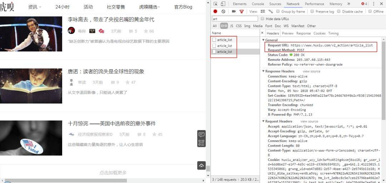Image resolution: width=386 pixels, height=183 pixels.
Task: Open the Preview tab of the request
Action: click(x=288, y=33)
